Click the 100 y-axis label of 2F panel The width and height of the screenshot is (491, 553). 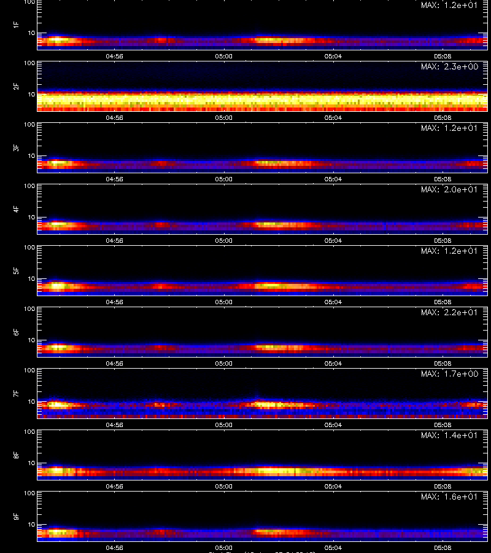tap(29, 63)
